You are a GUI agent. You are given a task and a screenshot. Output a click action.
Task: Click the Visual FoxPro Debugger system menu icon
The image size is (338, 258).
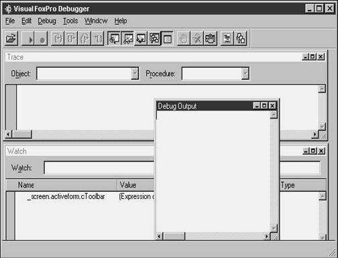point(8,9)
